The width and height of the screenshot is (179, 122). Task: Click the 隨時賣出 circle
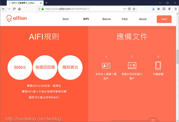[70, 67]
